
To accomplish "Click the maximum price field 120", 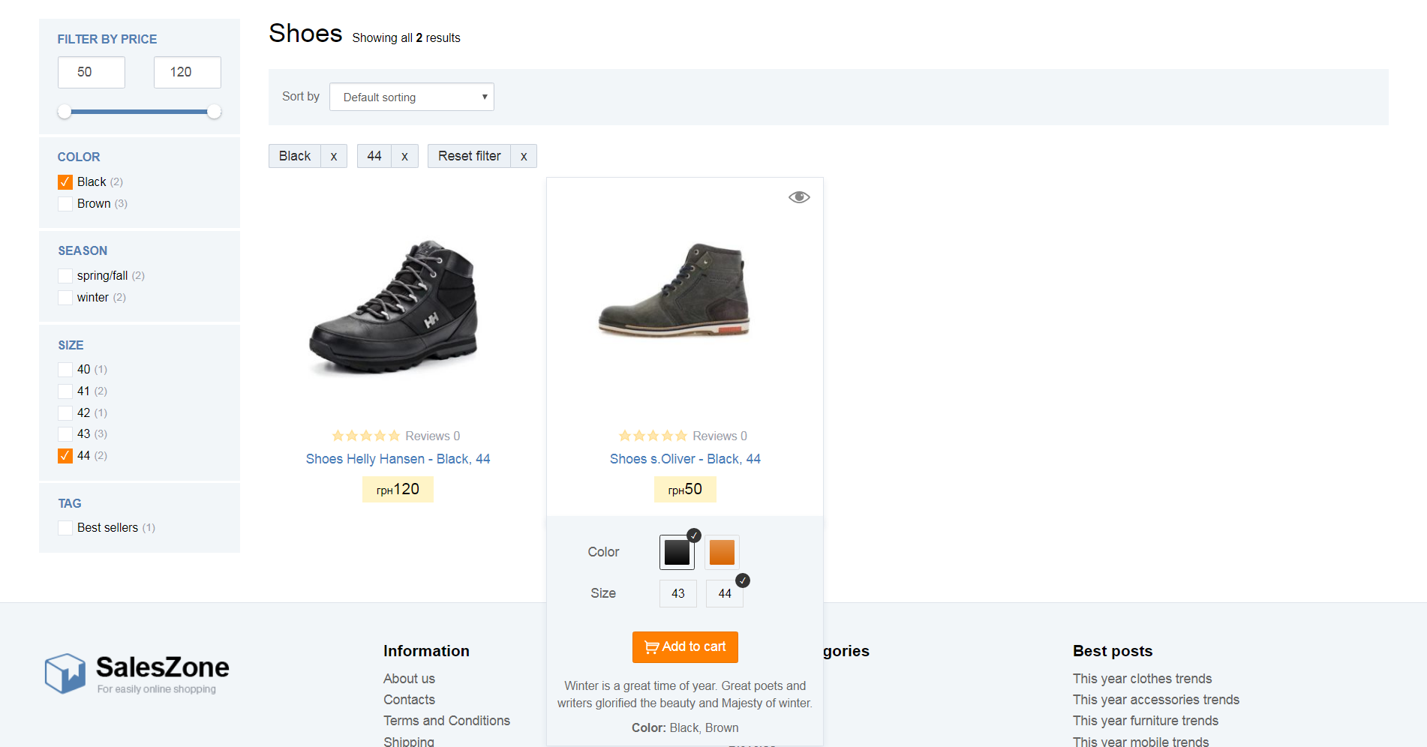I will [188, 72].
